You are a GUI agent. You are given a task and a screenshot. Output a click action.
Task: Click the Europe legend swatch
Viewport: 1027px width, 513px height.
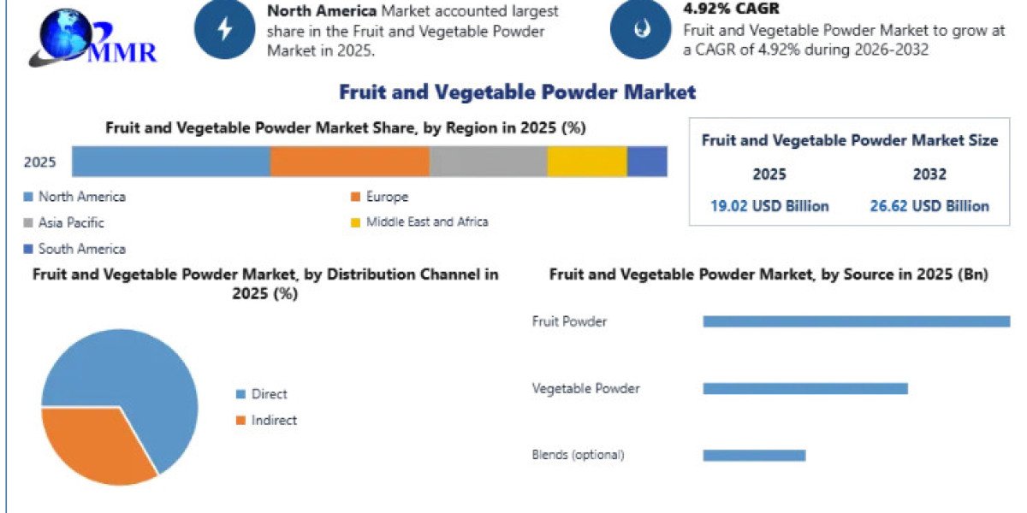point(356,197)
